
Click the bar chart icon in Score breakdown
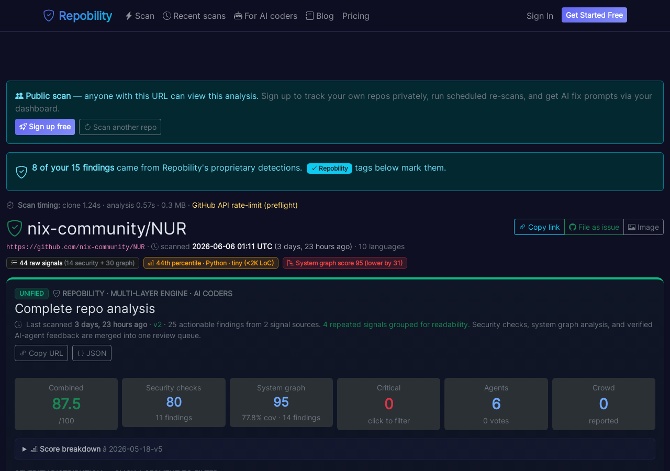click(x=34, y=449)
